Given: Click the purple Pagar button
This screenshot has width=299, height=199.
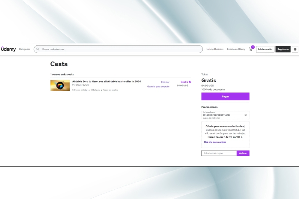Looking at the screenshot, I should pyautogui.click(x=225, y=97).
